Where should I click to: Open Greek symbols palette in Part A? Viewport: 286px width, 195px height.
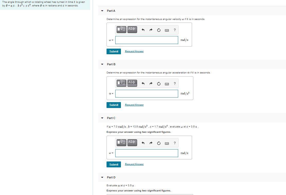132,29
